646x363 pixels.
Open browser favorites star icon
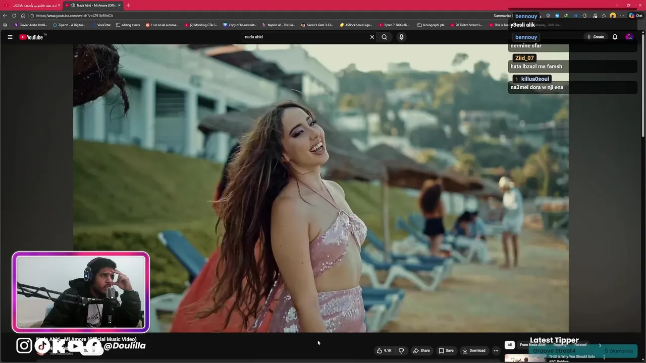pyautogui.click(x=604, y=16)
